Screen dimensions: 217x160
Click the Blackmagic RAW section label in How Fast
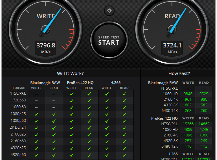tap(163, 83)
